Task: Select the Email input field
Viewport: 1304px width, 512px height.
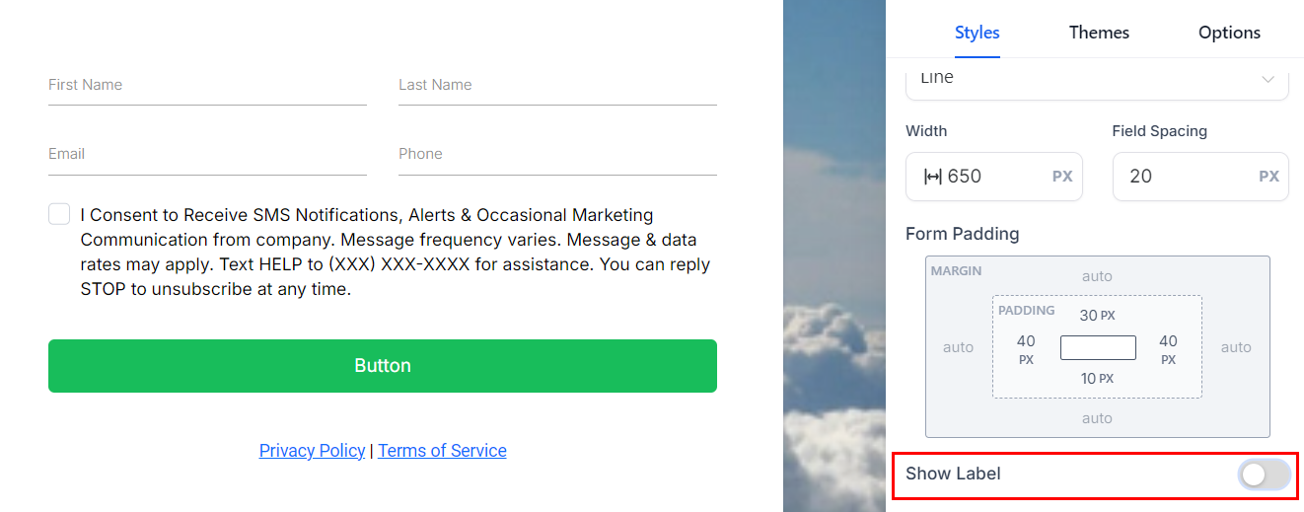Action: click(207, 155)
